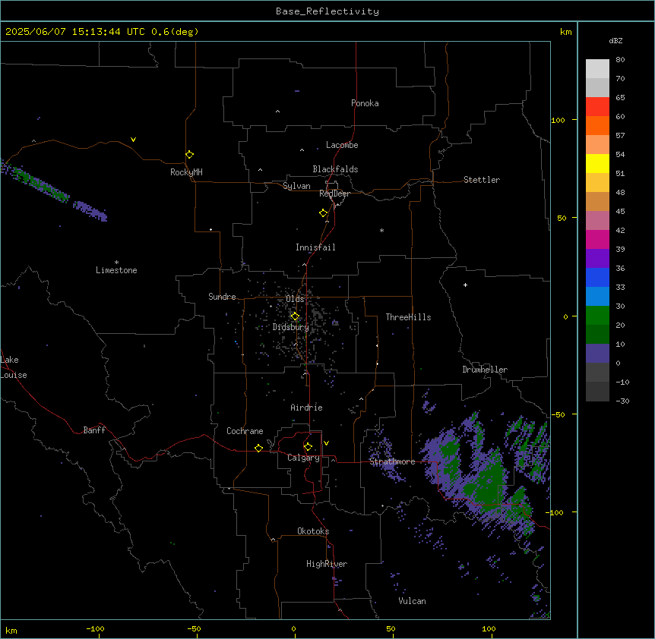Viewport: 655px width, 639px height.
Task: Click the Strathmore town label
Action: 392,461
